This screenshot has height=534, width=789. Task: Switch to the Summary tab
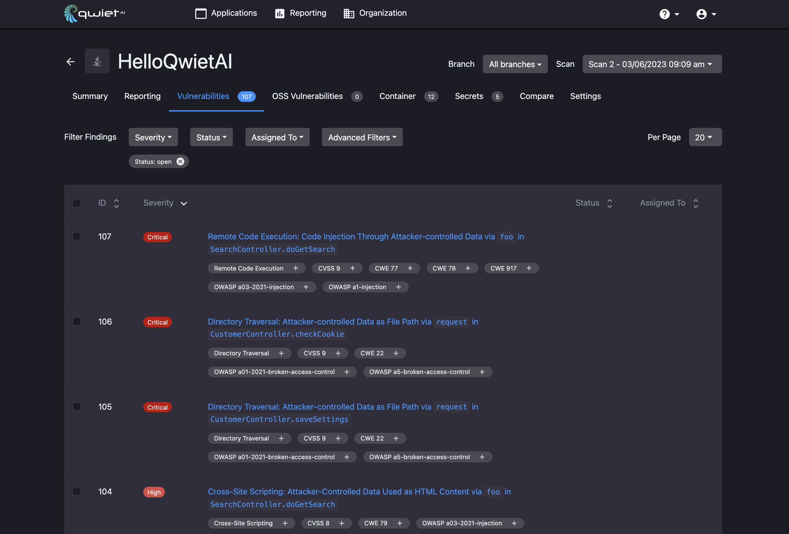[90, 96]
